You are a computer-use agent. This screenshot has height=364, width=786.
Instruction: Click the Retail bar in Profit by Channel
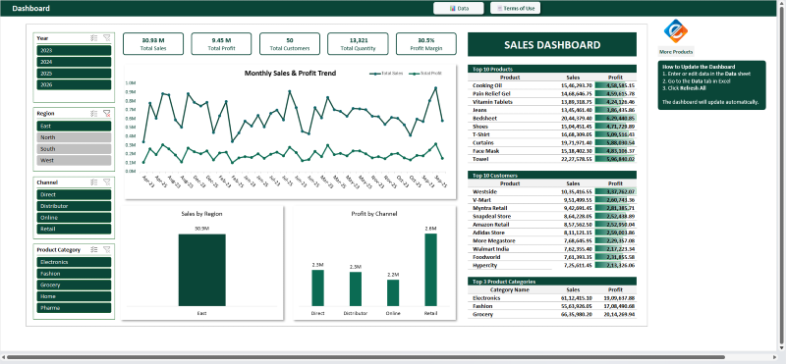coord(431,270)
